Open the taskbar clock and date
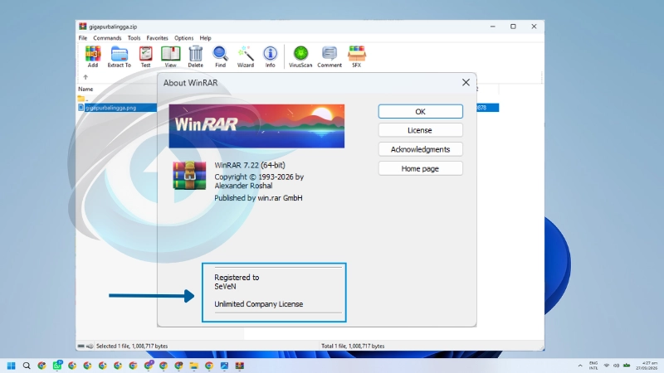Screen dimensions: 664x373 [647, 366]
